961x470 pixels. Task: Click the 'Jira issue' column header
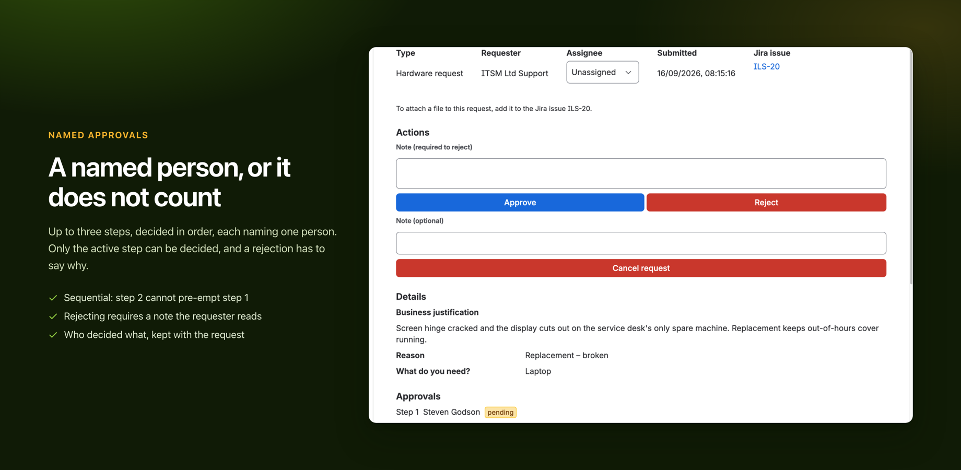tap(771, 53)
